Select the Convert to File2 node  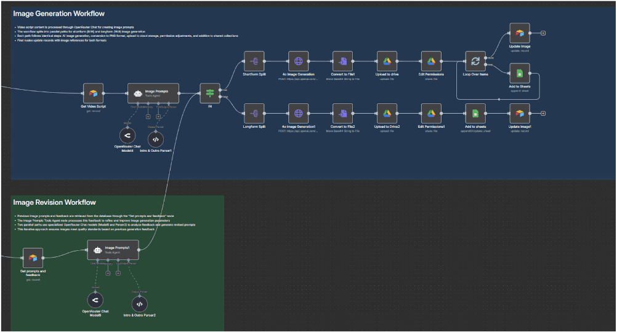(x=343, y=113)
